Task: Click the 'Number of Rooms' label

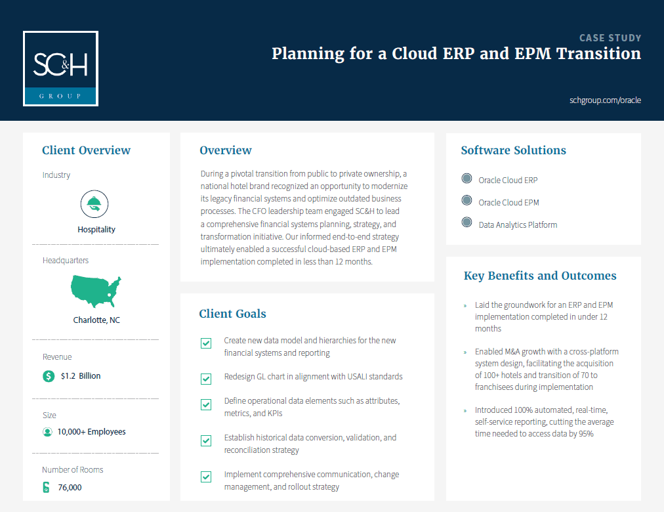Action: [72, 469]
